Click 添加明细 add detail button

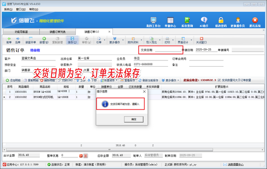click(x=13, y=80)
